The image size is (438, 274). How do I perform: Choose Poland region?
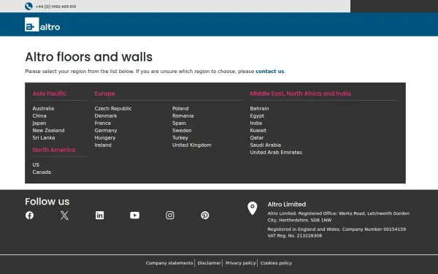(x=180, y=108)
